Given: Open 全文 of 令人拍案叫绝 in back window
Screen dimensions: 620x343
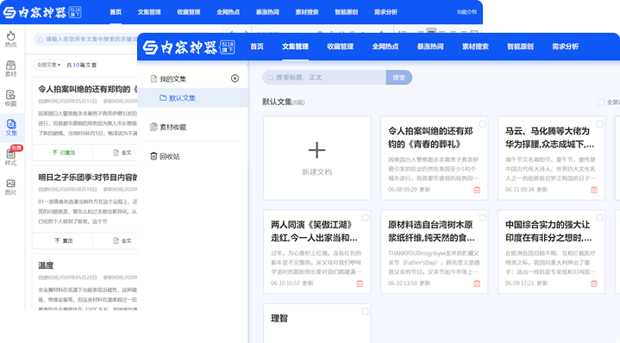Looking at the screenshot, I should (122, 153).
